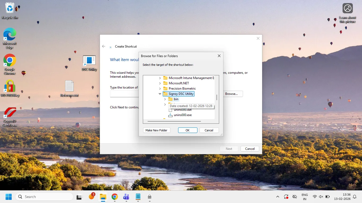This screenshot has height=203, width=362.
Task: Click the back arrow in Create Shortcut
Action: [x=104, y=46]
